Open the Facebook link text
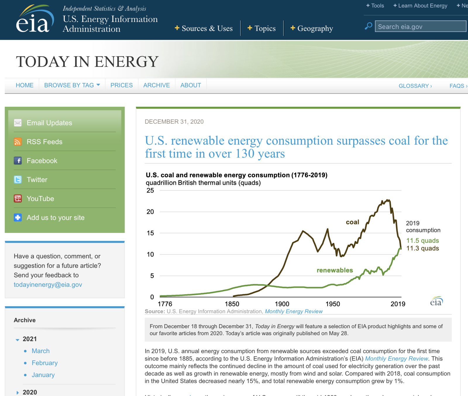This screenshot has width=468, height=396. pos(42,161)
